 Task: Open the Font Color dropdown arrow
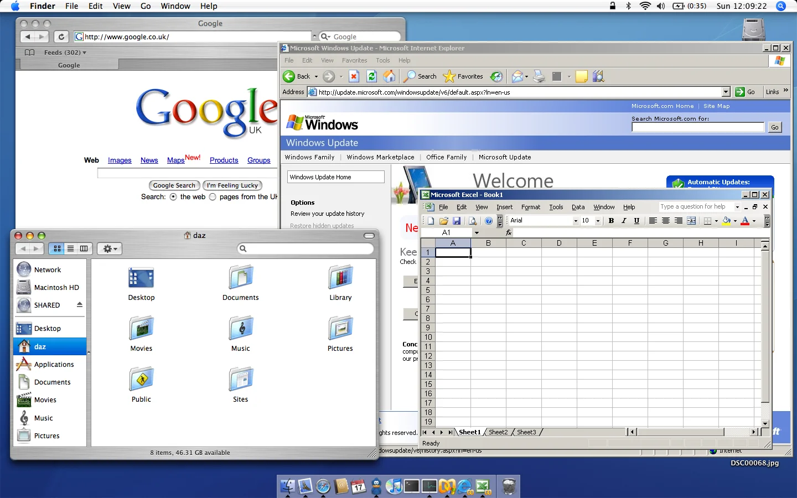pos(754,221)
